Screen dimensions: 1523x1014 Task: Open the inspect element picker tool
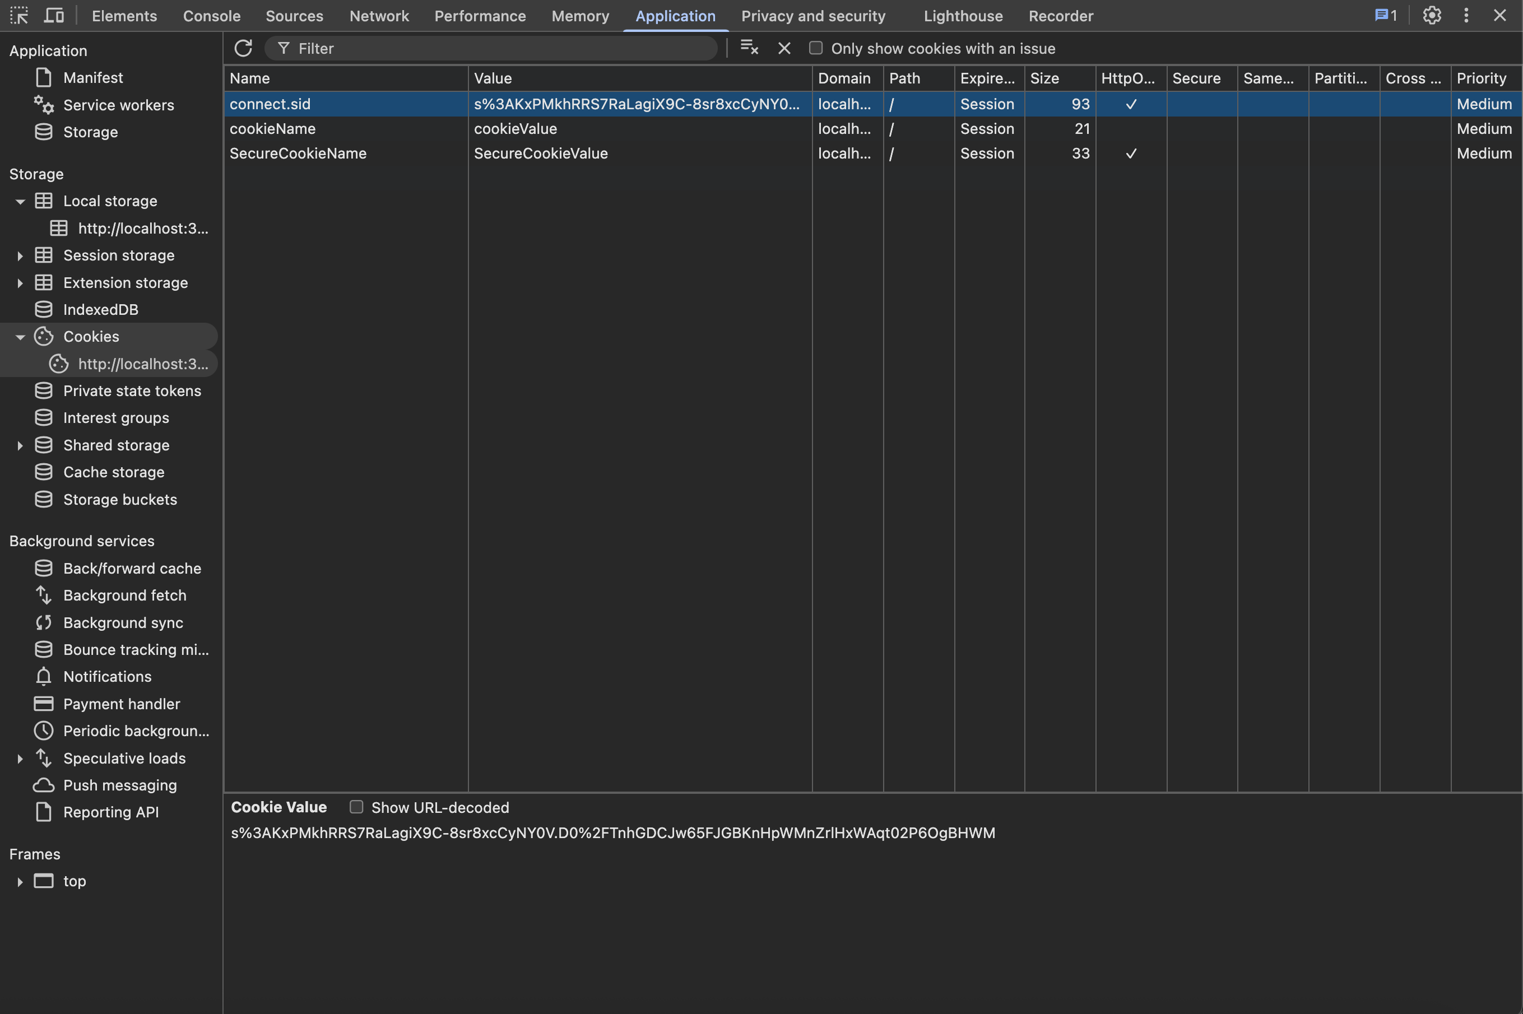[18, 16]
